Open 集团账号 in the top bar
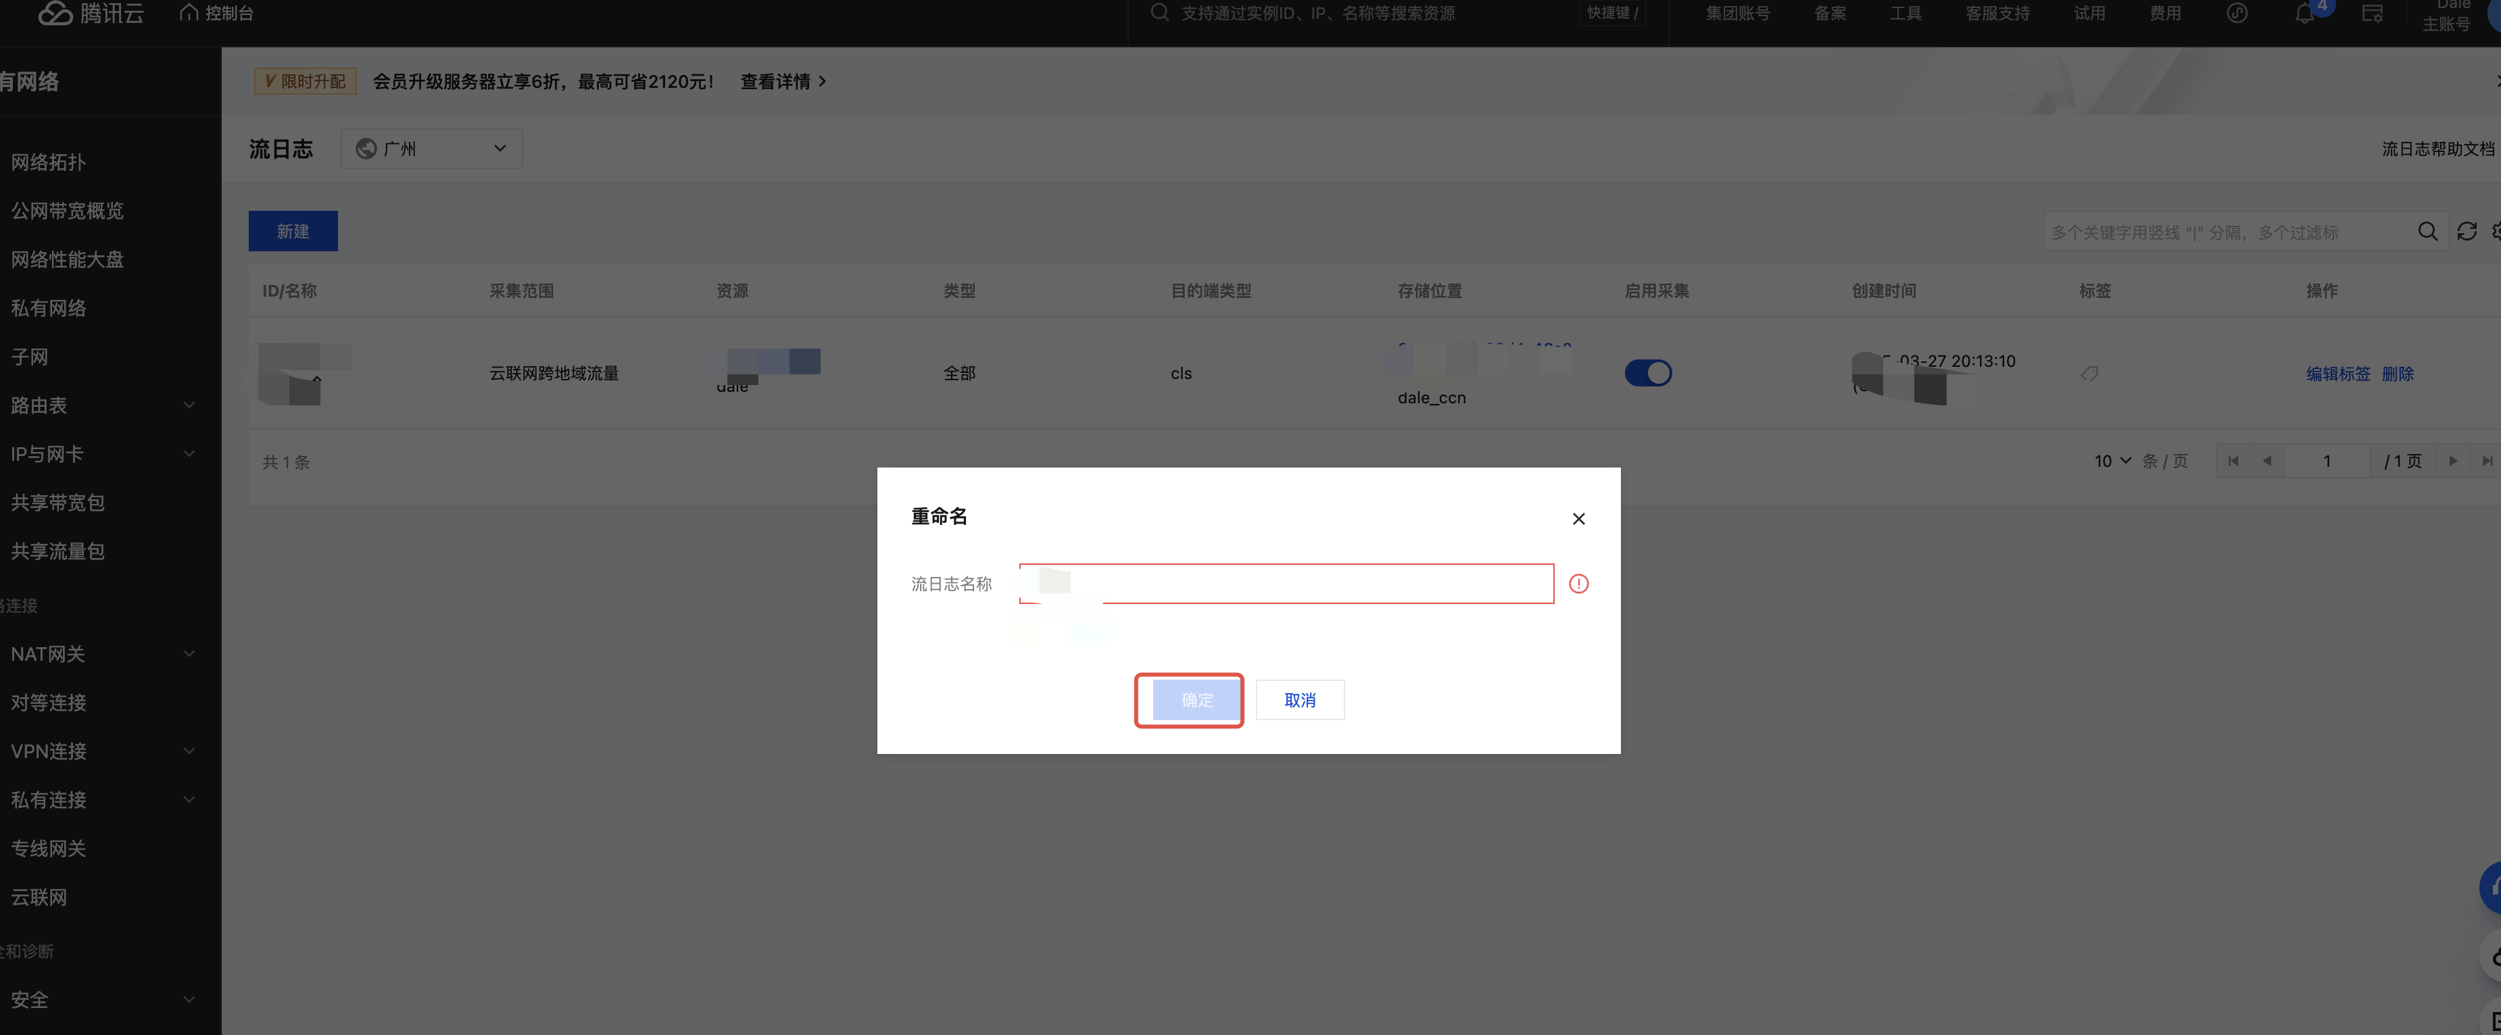The image size is (2501, 1035). [1738, 13]
